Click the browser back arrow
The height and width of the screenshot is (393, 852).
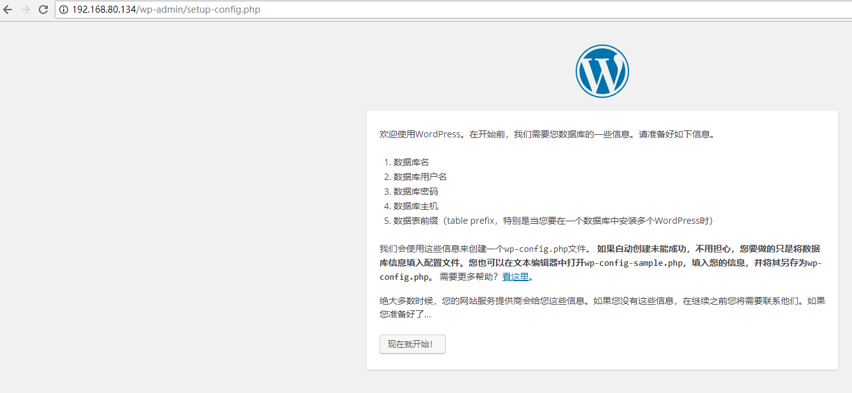pyautogui.click(x=8, y=10)
